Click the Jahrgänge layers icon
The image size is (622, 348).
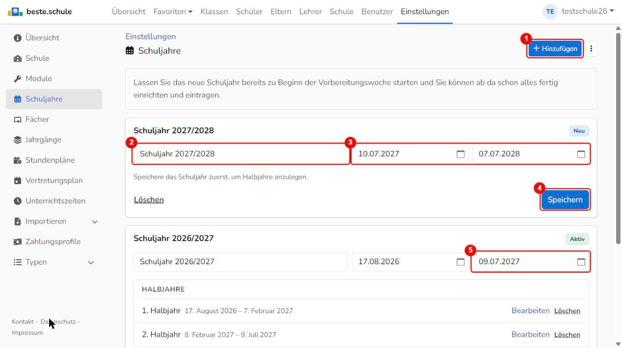[x=18, y=140]
